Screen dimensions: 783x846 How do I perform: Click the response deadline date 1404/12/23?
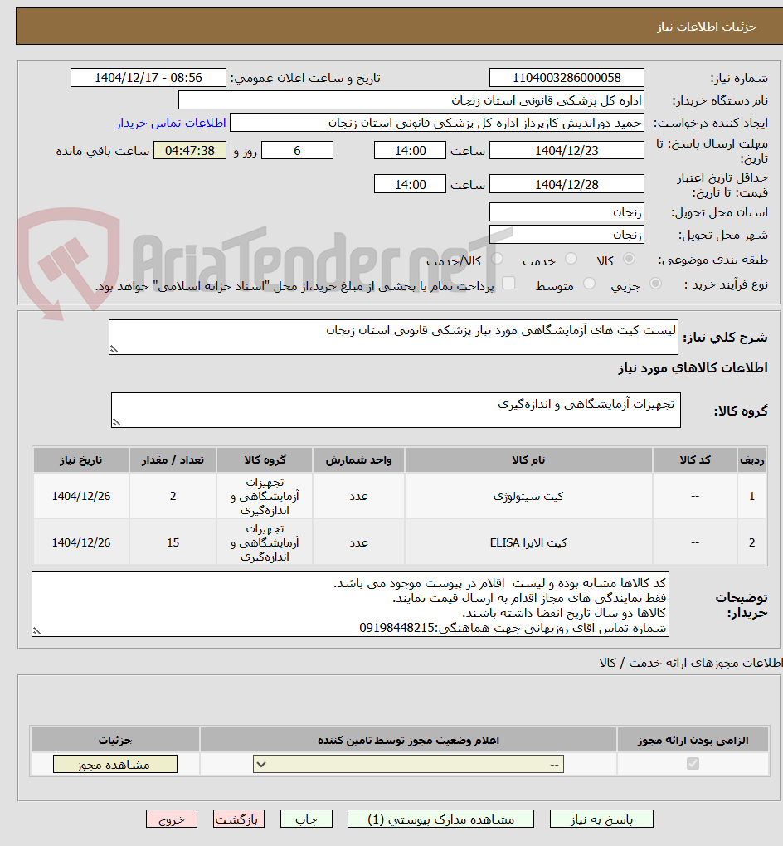pyautogui.click(x=567, y=150)
